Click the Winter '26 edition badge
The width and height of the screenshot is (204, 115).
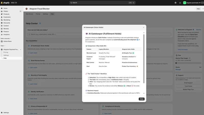[14, 3]
